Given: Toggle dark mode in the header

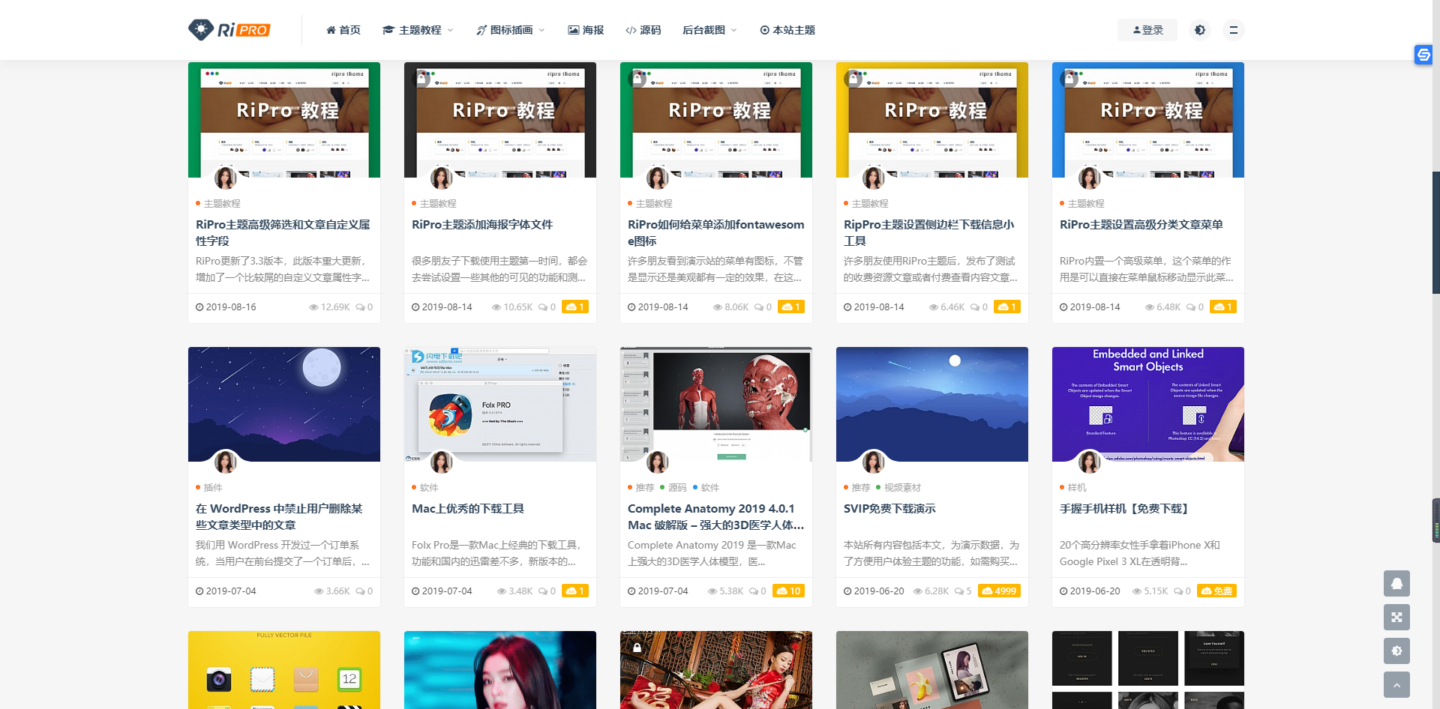Looking at the screenshot, I should tap(1200, 30).
